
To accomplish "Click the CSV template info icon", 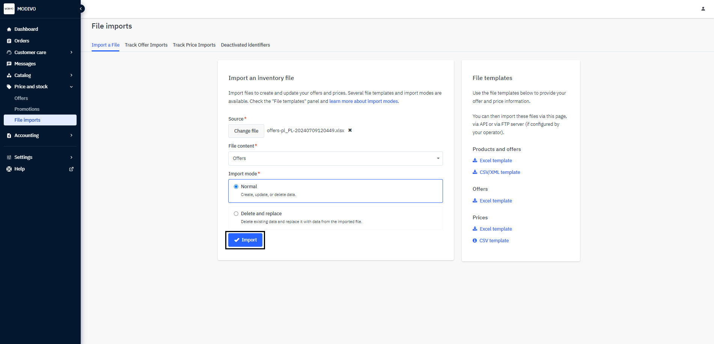I will (x=474, y=241).
